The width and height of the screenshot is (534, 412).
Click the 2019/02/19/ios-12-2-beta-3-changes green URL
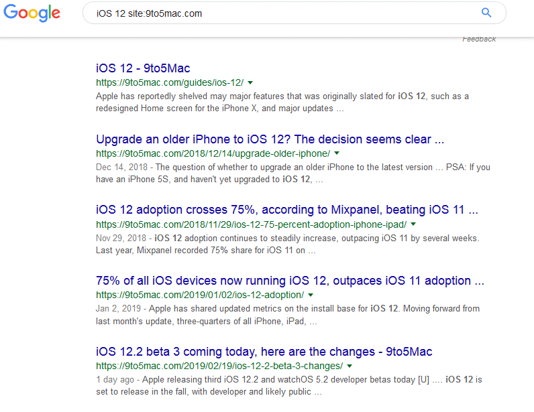click(x=219, y=366)
